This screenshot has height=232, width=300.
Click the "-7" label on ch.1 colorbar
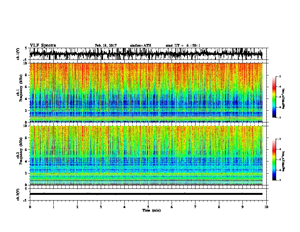click(280, 118)
